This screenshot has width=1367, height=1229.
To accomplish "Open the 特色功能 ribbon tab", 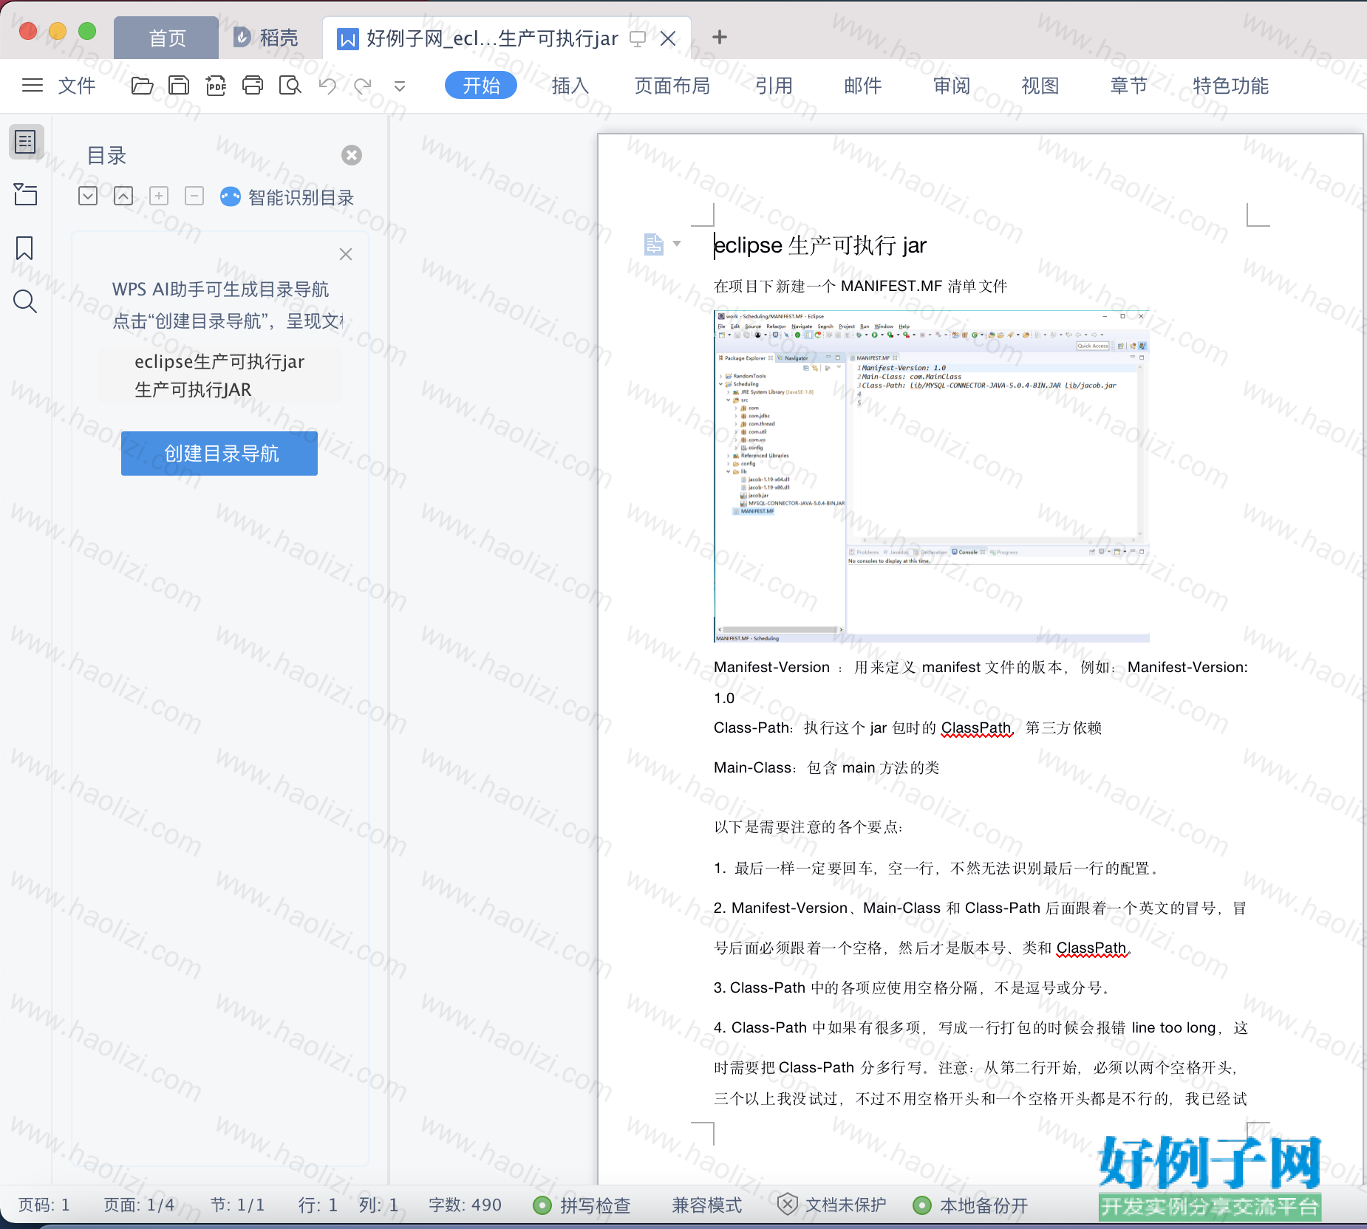I will point(1230,86).
